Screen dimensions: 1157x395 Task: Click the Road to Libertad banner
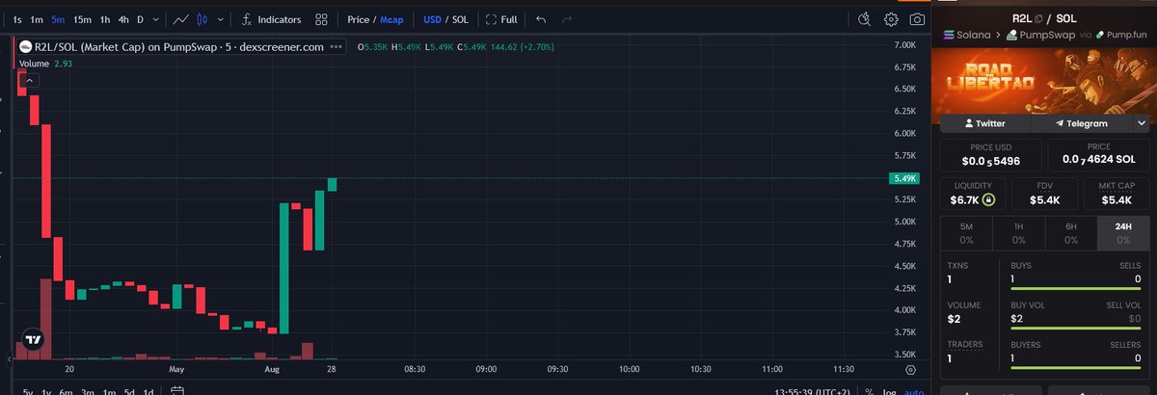(1045, 79)
